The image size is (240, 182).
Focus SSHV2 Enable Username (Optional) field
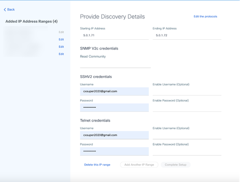click(187, 91)
